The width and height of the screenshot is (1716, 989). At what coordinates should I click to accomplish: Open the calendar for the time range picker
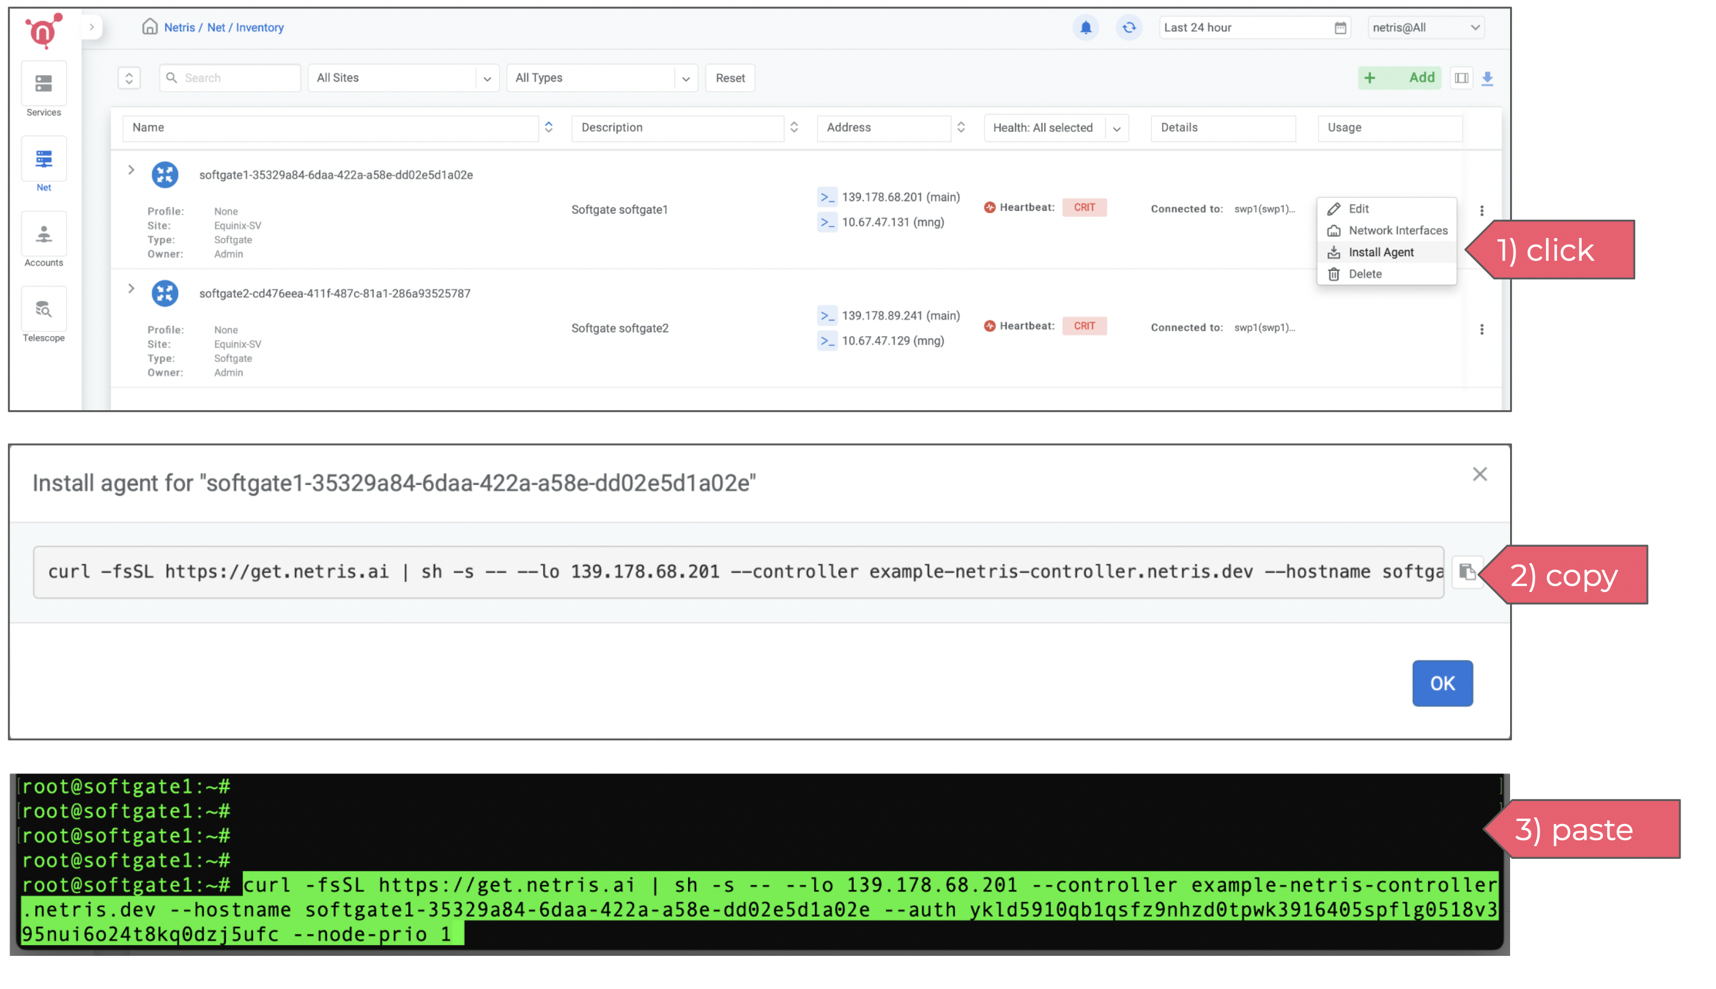(1340, 27)
